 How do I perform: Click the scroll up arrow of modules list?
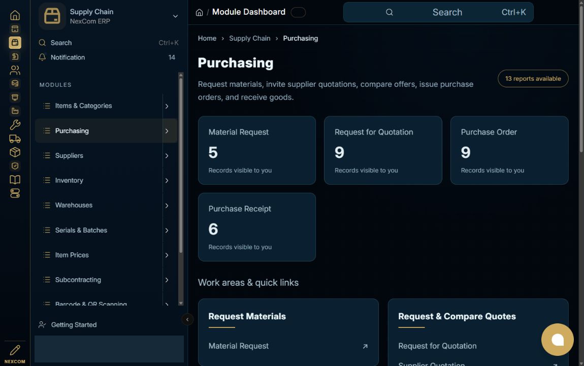[181, 75]
